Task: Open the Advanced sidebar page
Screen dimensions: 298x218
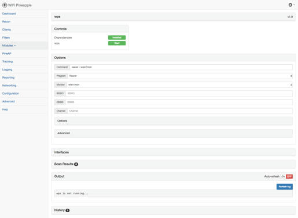Action: (x=9, y=101)
